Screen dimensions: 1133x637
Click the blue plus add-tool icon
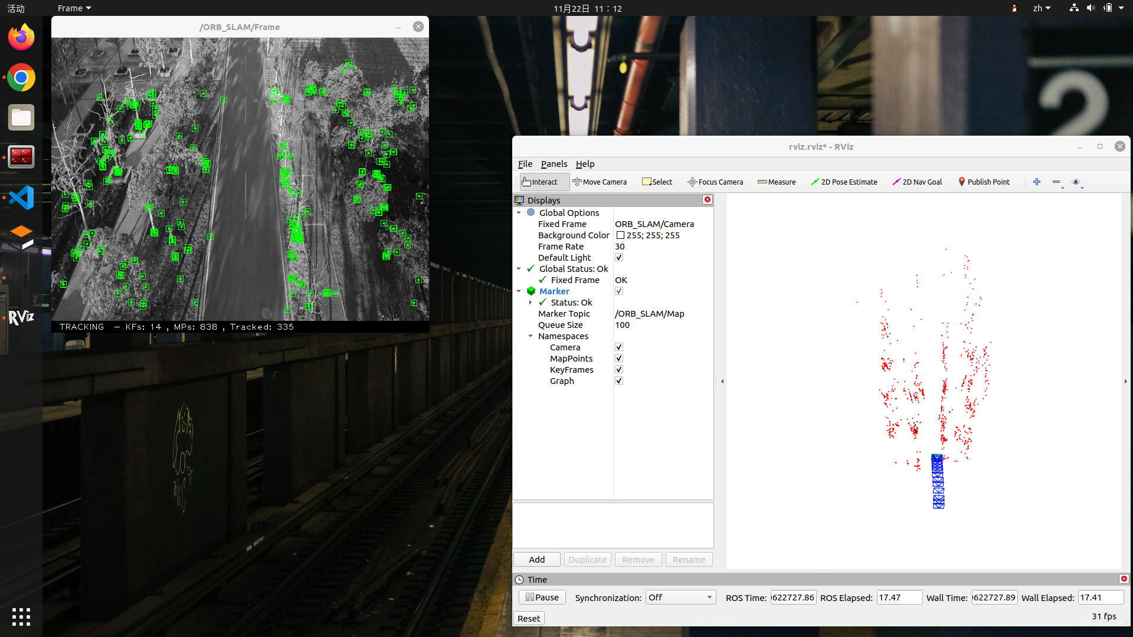[1037, 182]
